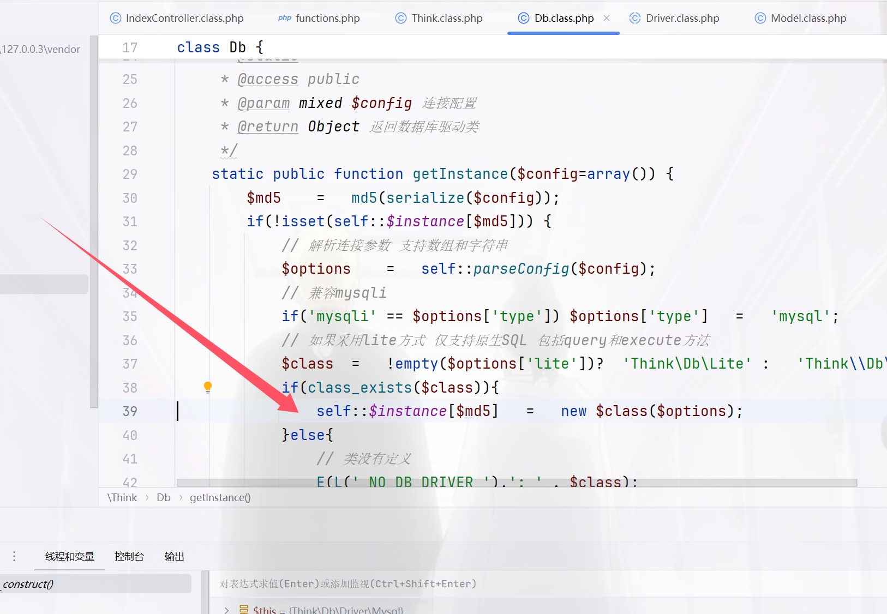This screenshot has height=614, width=887.
Task: Click the $md5 variable on line 30
Action: [x=263, y=198]
